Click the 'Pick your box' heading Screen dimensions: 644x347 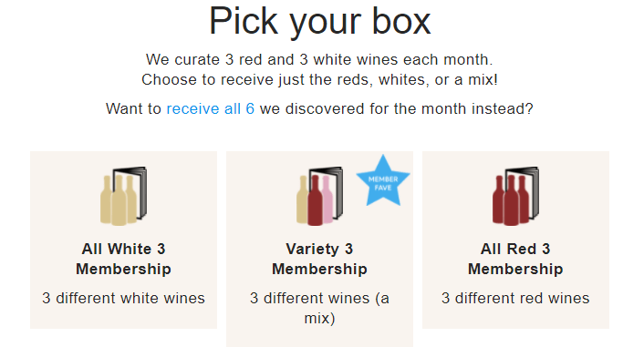pyautogui.click(x=320, y=21)
